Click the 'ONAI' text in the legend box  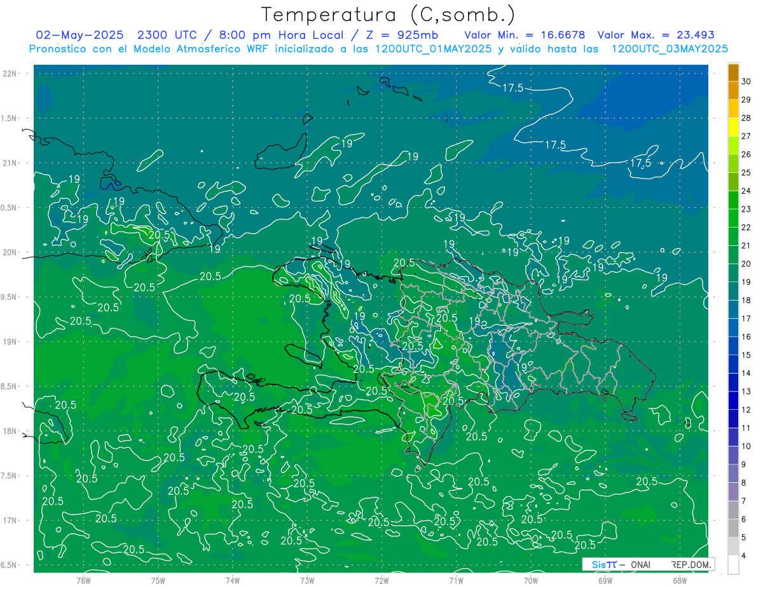[640, 564]
